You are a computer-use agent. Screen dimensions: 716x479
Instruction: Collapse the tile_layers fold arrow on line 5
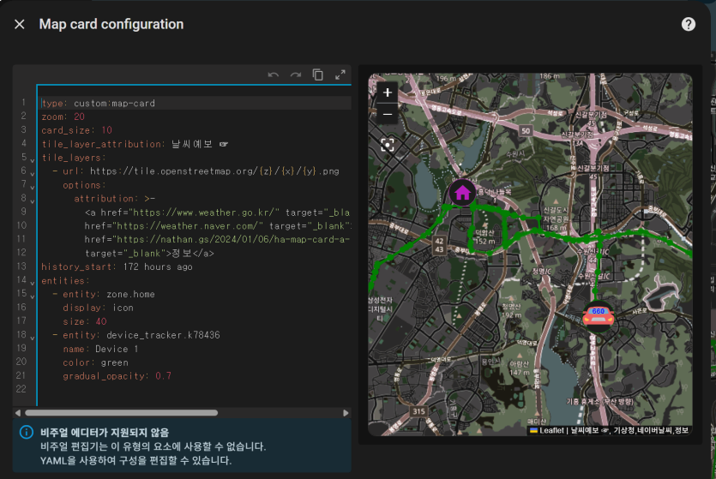click(32, 160)
